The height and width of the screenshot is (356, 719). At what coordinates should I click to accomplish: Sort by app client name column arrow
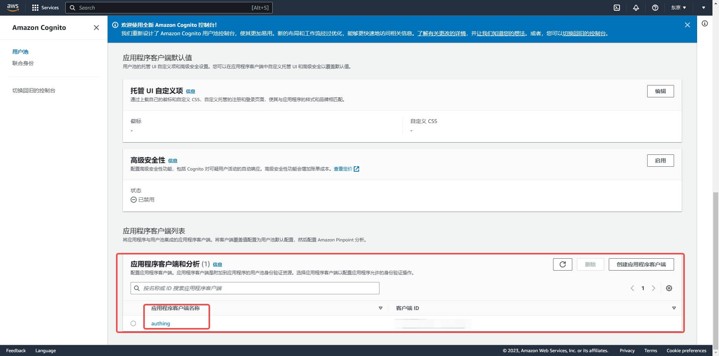click(380, 308)
